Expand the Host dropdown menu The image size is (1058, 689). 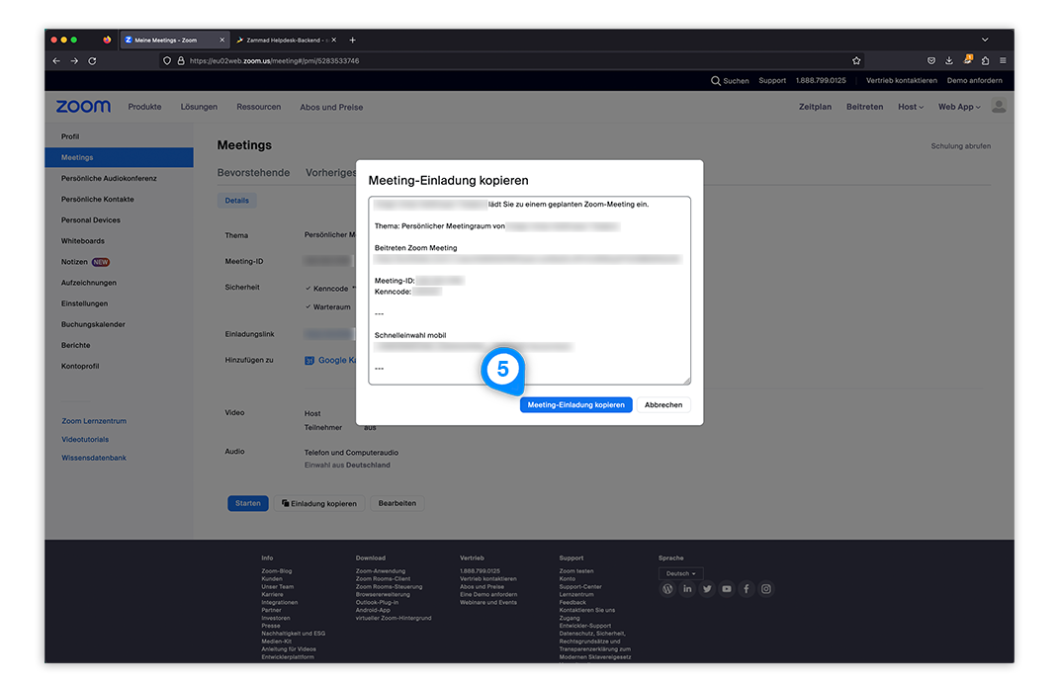910,107
